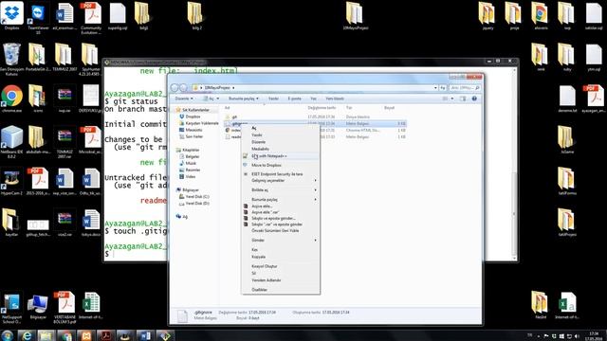Click 'ESET Endpoint Security ile tara' entry
The width and height of the screenshot is (607, 341).
tap(277, 174)
